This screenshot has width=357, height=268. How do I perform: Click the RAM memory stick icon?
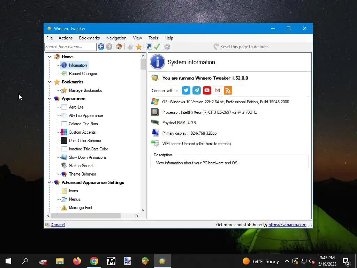(155, 122)
